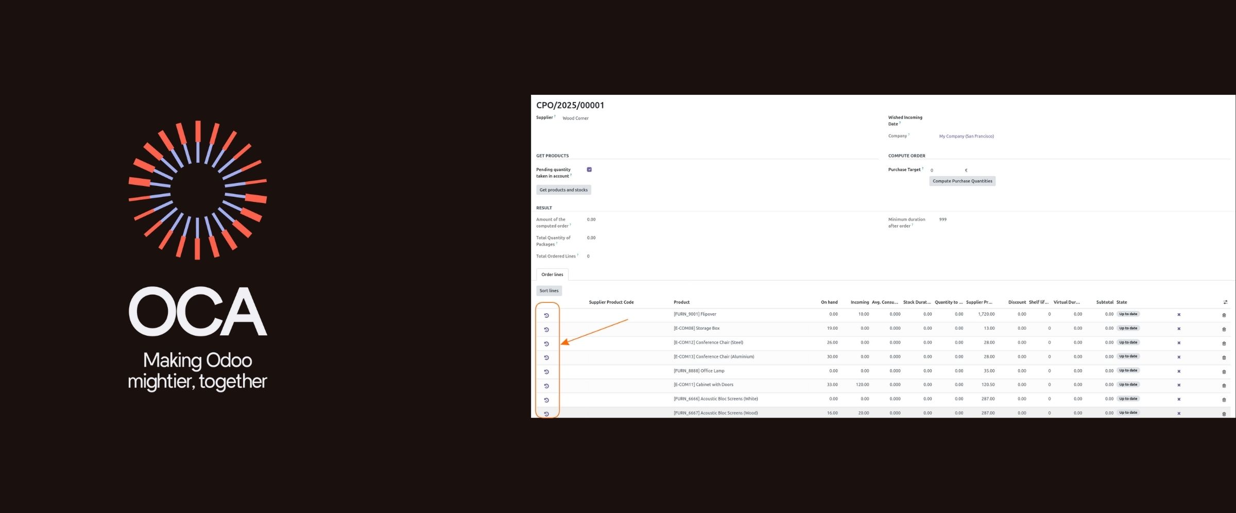Click history icon for Storage Box line
Viewport: 1236px width, 513px height.
click(546, 330)
